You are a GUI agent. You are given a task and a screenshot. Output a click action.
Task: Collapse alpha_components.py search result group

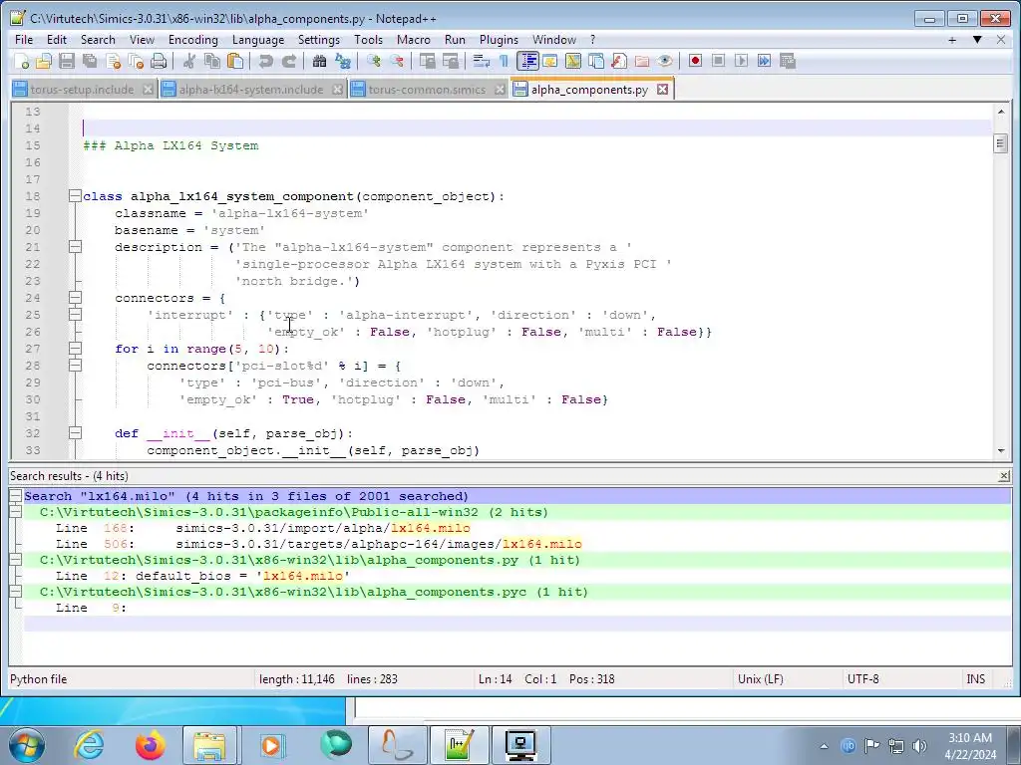click(x=16, y=560)
